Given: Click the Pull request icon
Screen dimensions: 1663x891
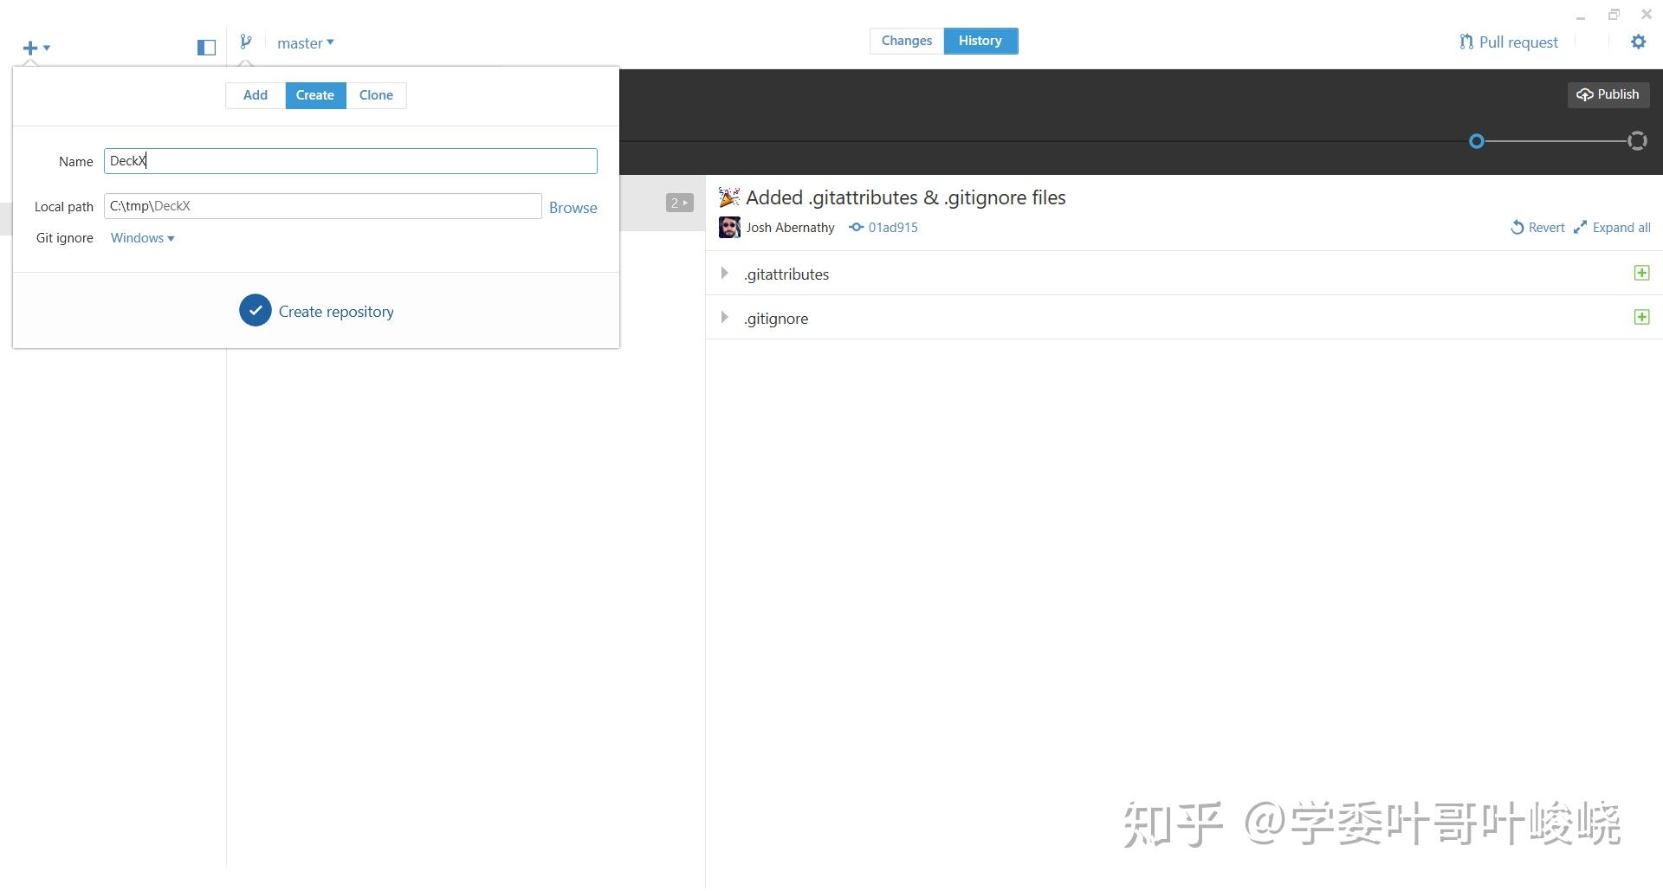Looking at the screenshot, I should tap(1466, 42).
